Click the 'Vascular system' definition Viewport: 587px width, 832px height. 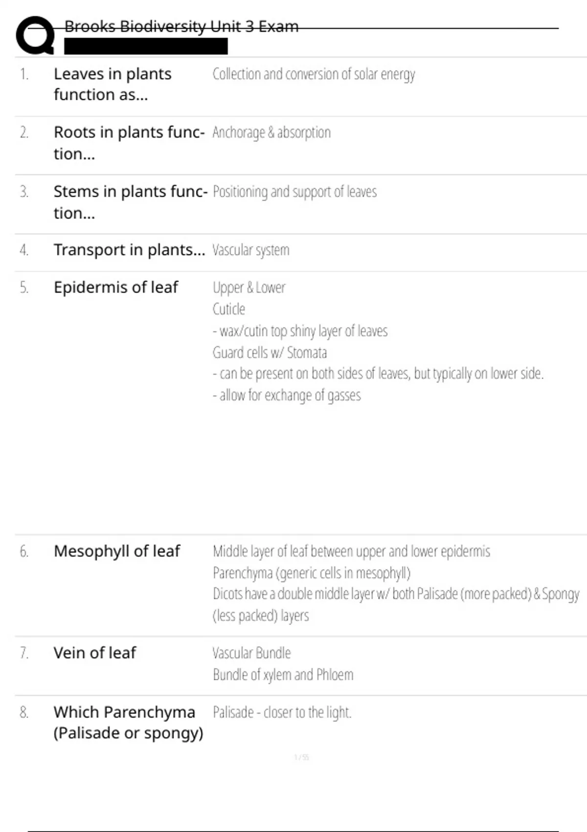click(251, 250)
